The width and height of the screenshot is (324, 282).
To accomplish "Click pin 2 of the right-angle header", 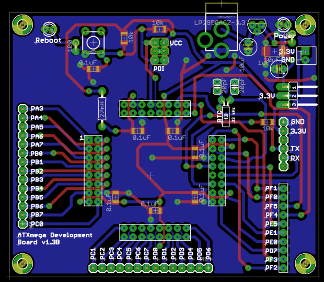I will pyautogui.click(x=294, y=96).
